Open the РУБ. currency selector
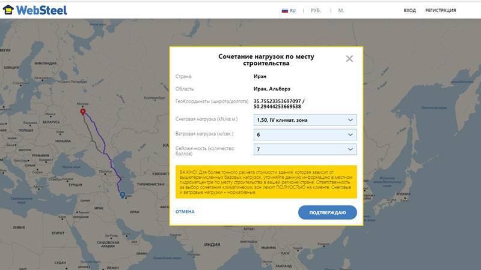Image resolution: width=481 pixels, height=270 pixels. click(316, 10)
